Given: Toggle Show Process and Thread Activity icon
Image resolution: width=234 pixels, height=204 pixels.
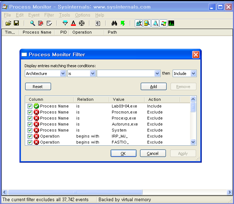Looking at the screenshot, I should tap(163, 23).
